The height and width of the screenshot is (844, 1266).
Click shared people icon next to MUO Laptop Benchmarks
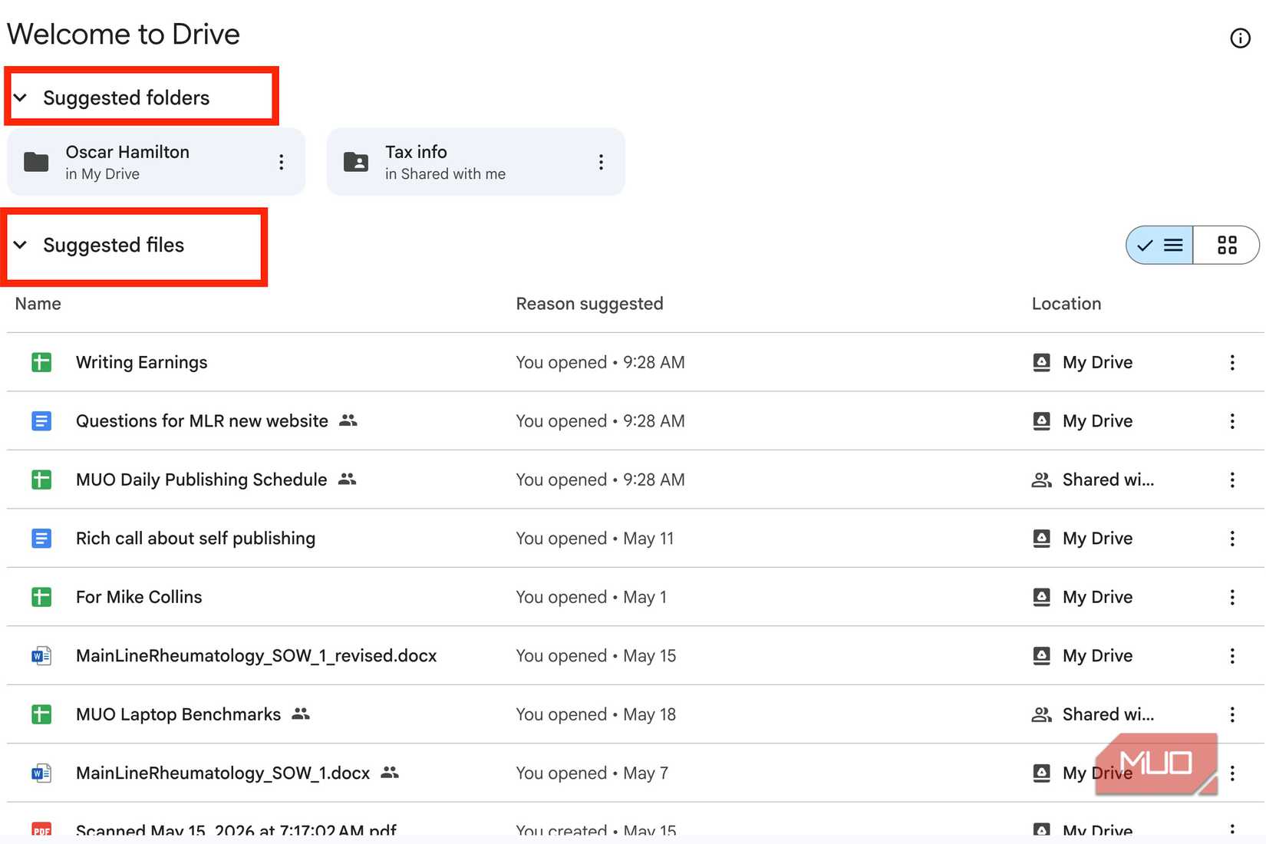click(x=301, y=714)
